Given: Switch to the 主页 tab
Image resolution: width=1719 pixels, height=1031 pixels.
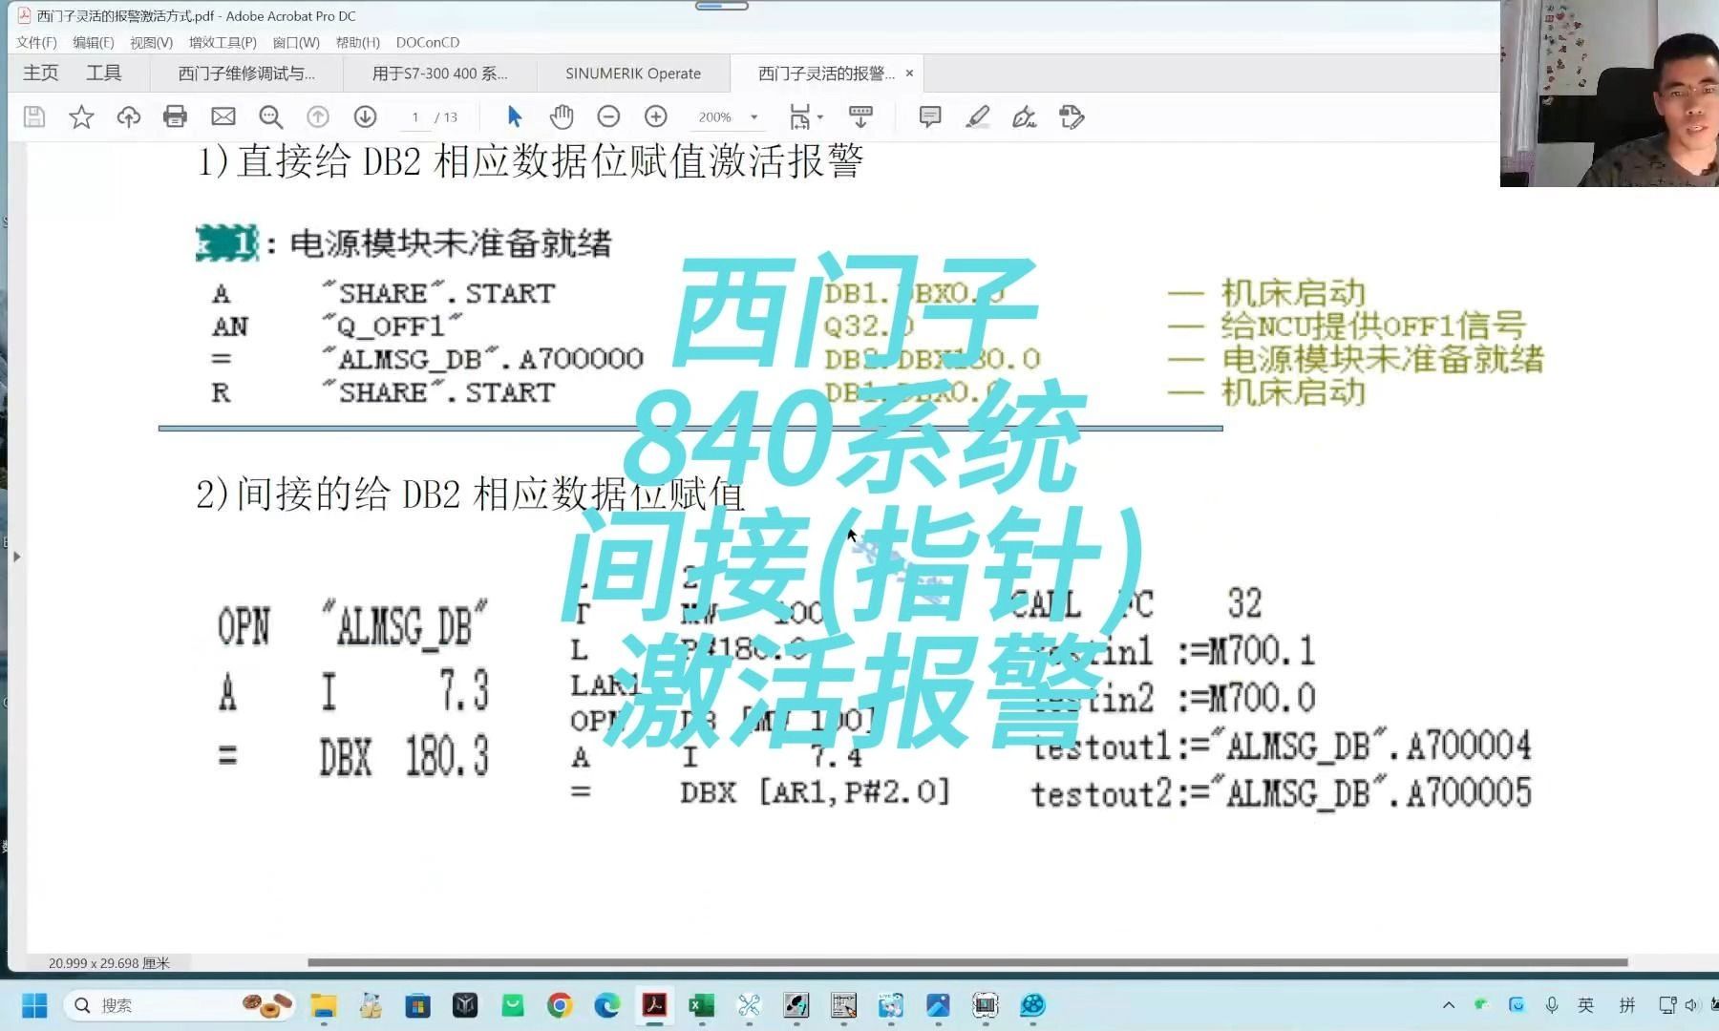Looking at the screenshot, I should (41, 73).
